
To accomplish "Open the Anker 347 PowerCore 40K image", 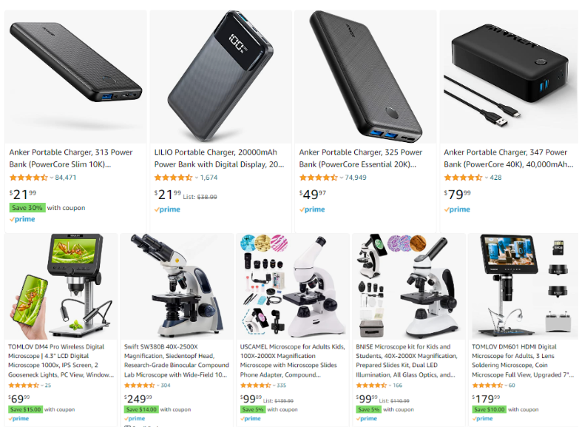I will tap(509, 77).
